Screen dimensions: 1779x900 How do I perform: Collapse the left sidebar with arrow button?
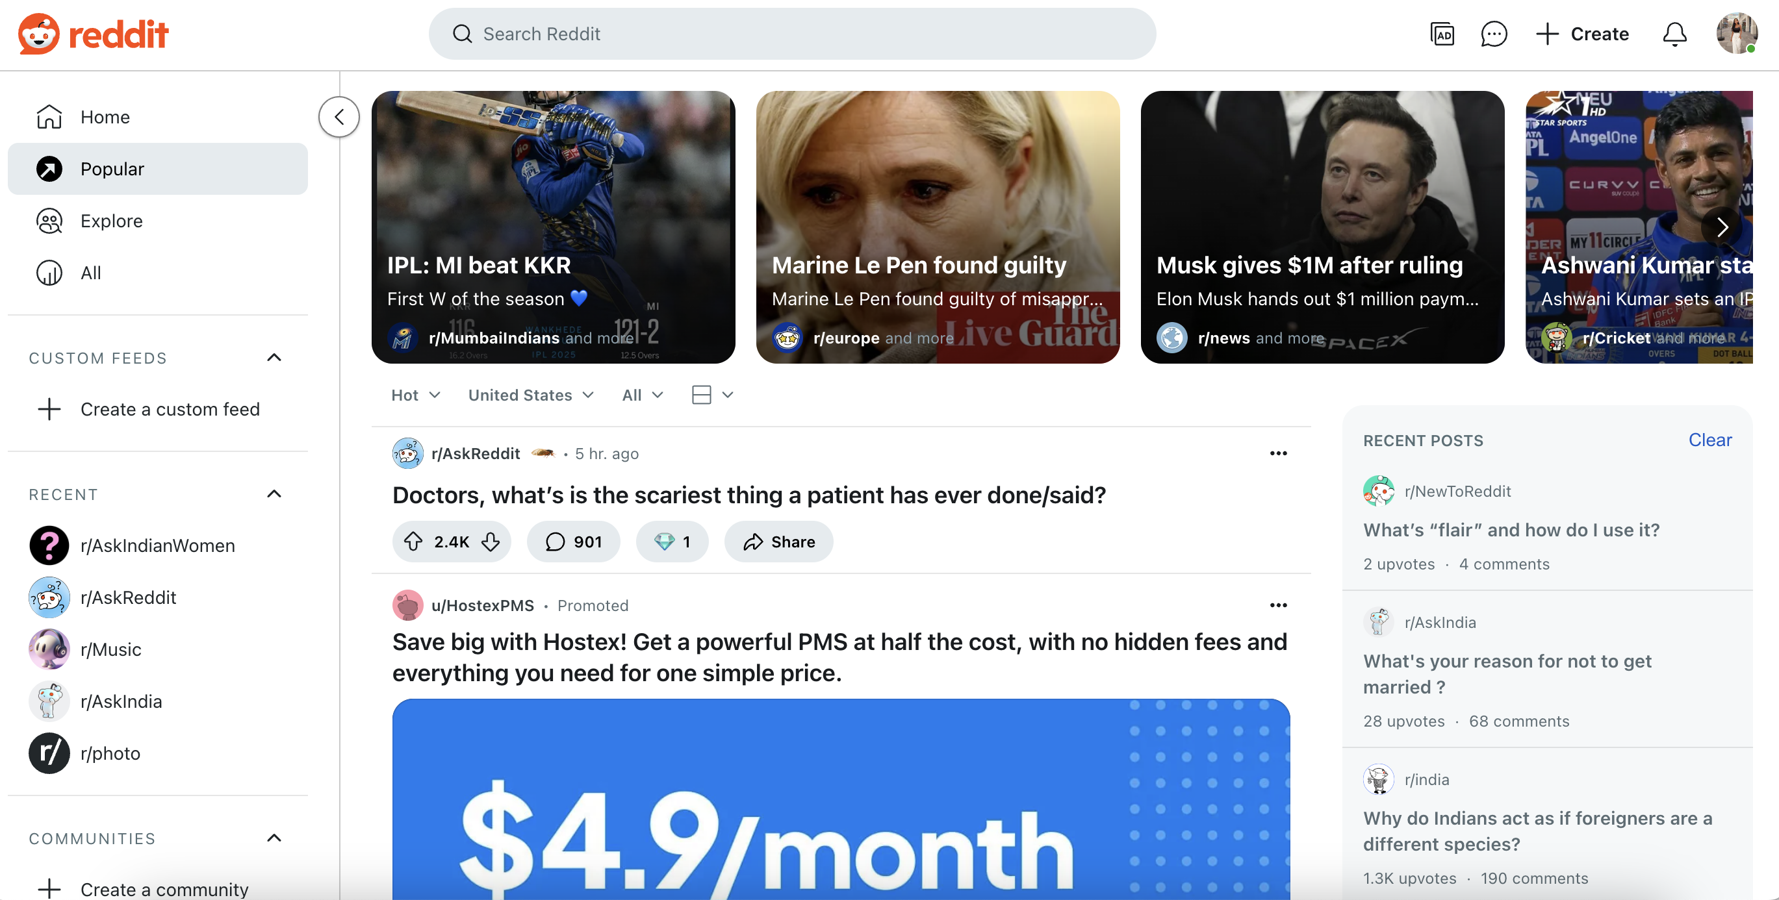[x=339, y=117]
